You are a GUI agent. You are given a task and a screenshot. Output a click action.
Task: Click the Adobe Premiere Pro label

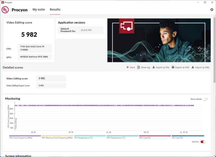click(x=68, y=30)
